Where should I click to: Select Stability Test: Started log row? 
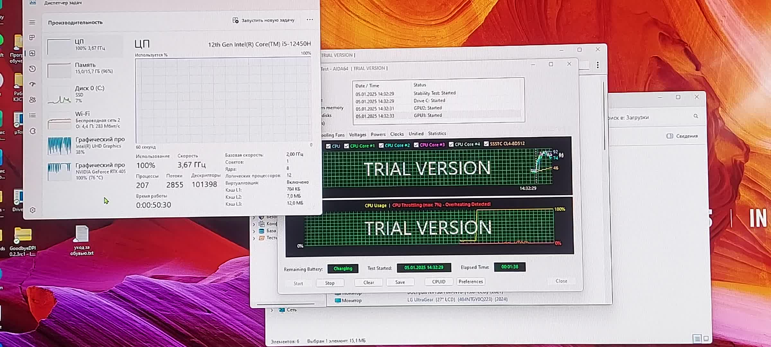439,93
